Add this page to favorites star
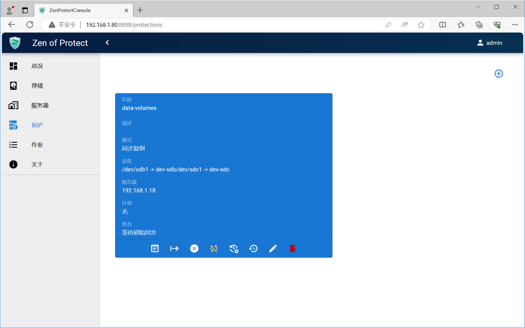Image resolution: width=525 pixels, height=328 pixels. (421, 25)
